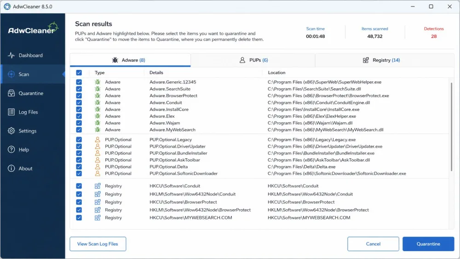Uncheck the Adware.Generic.12345 checkbox
The image size is (460, 259).
79,82
